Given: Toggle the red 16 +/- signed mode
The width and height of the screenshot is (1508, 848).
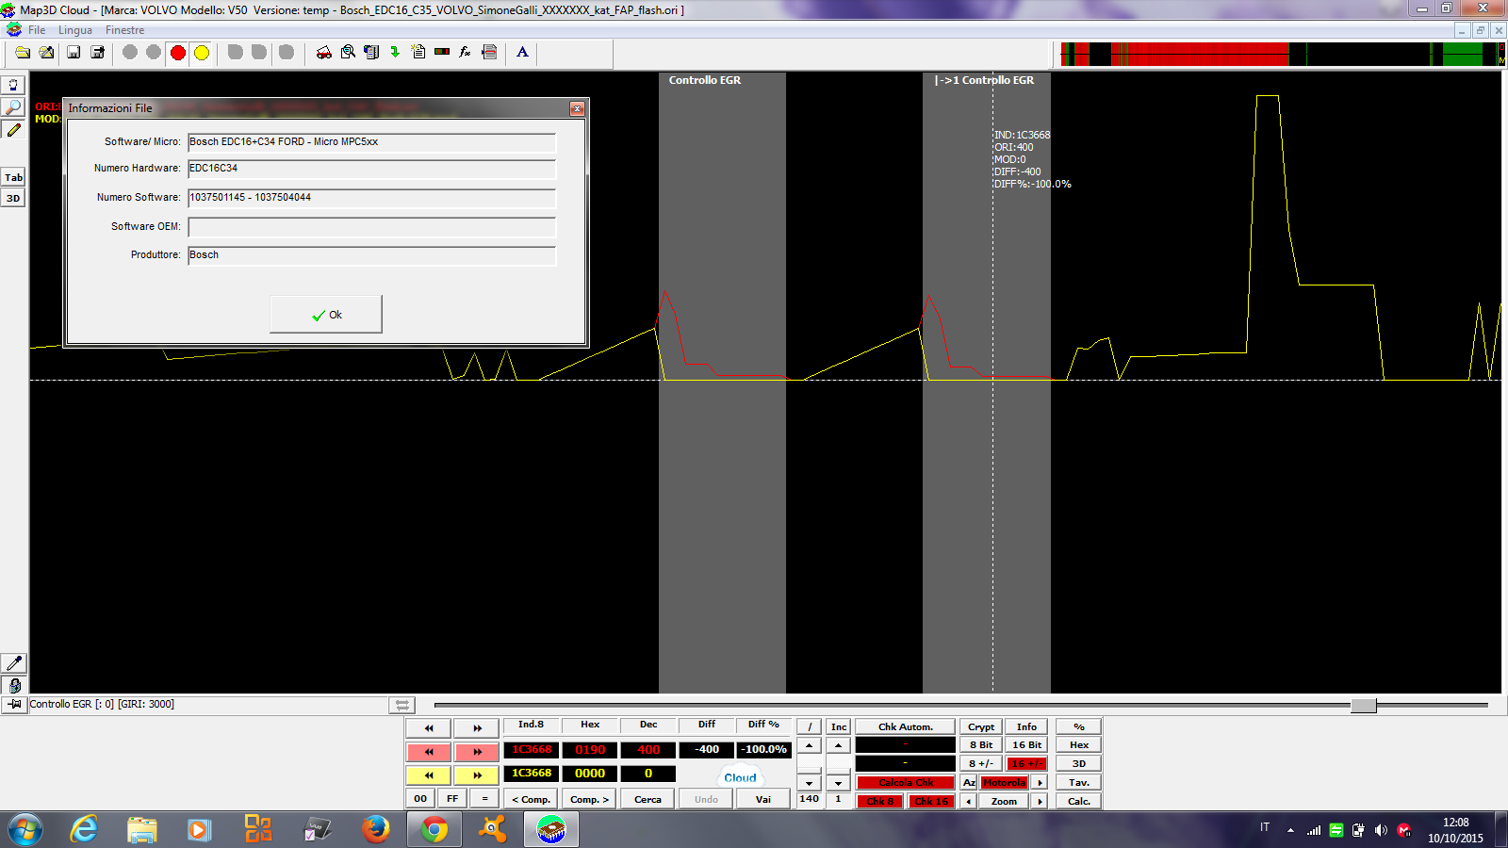Looking at the screenshot, I should [x=1027, y=763].
